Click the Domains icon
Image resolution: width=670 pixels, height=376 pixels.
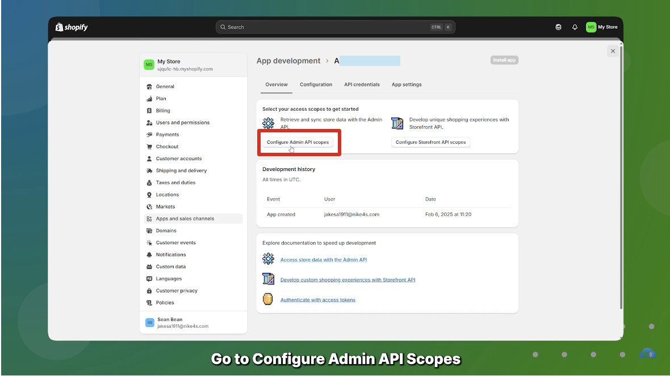(x=149, y=231)
